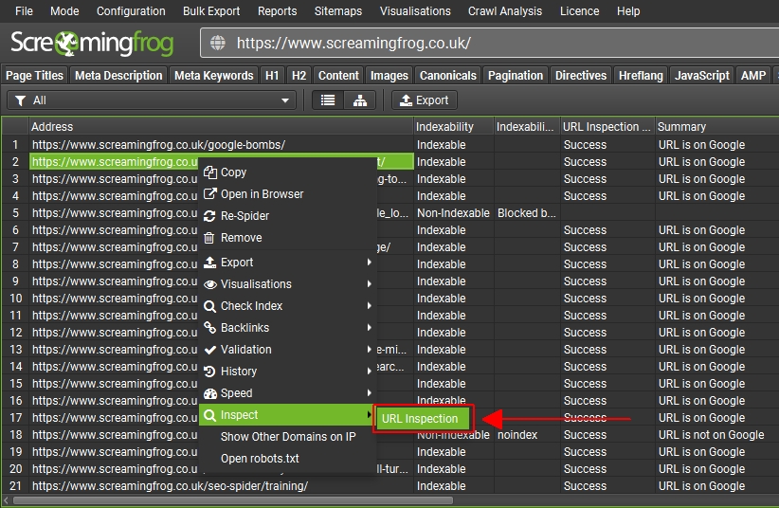Open the Visualisations top menu
The width and height of the screenshot is (779, 508).
[x=415, y=11]
